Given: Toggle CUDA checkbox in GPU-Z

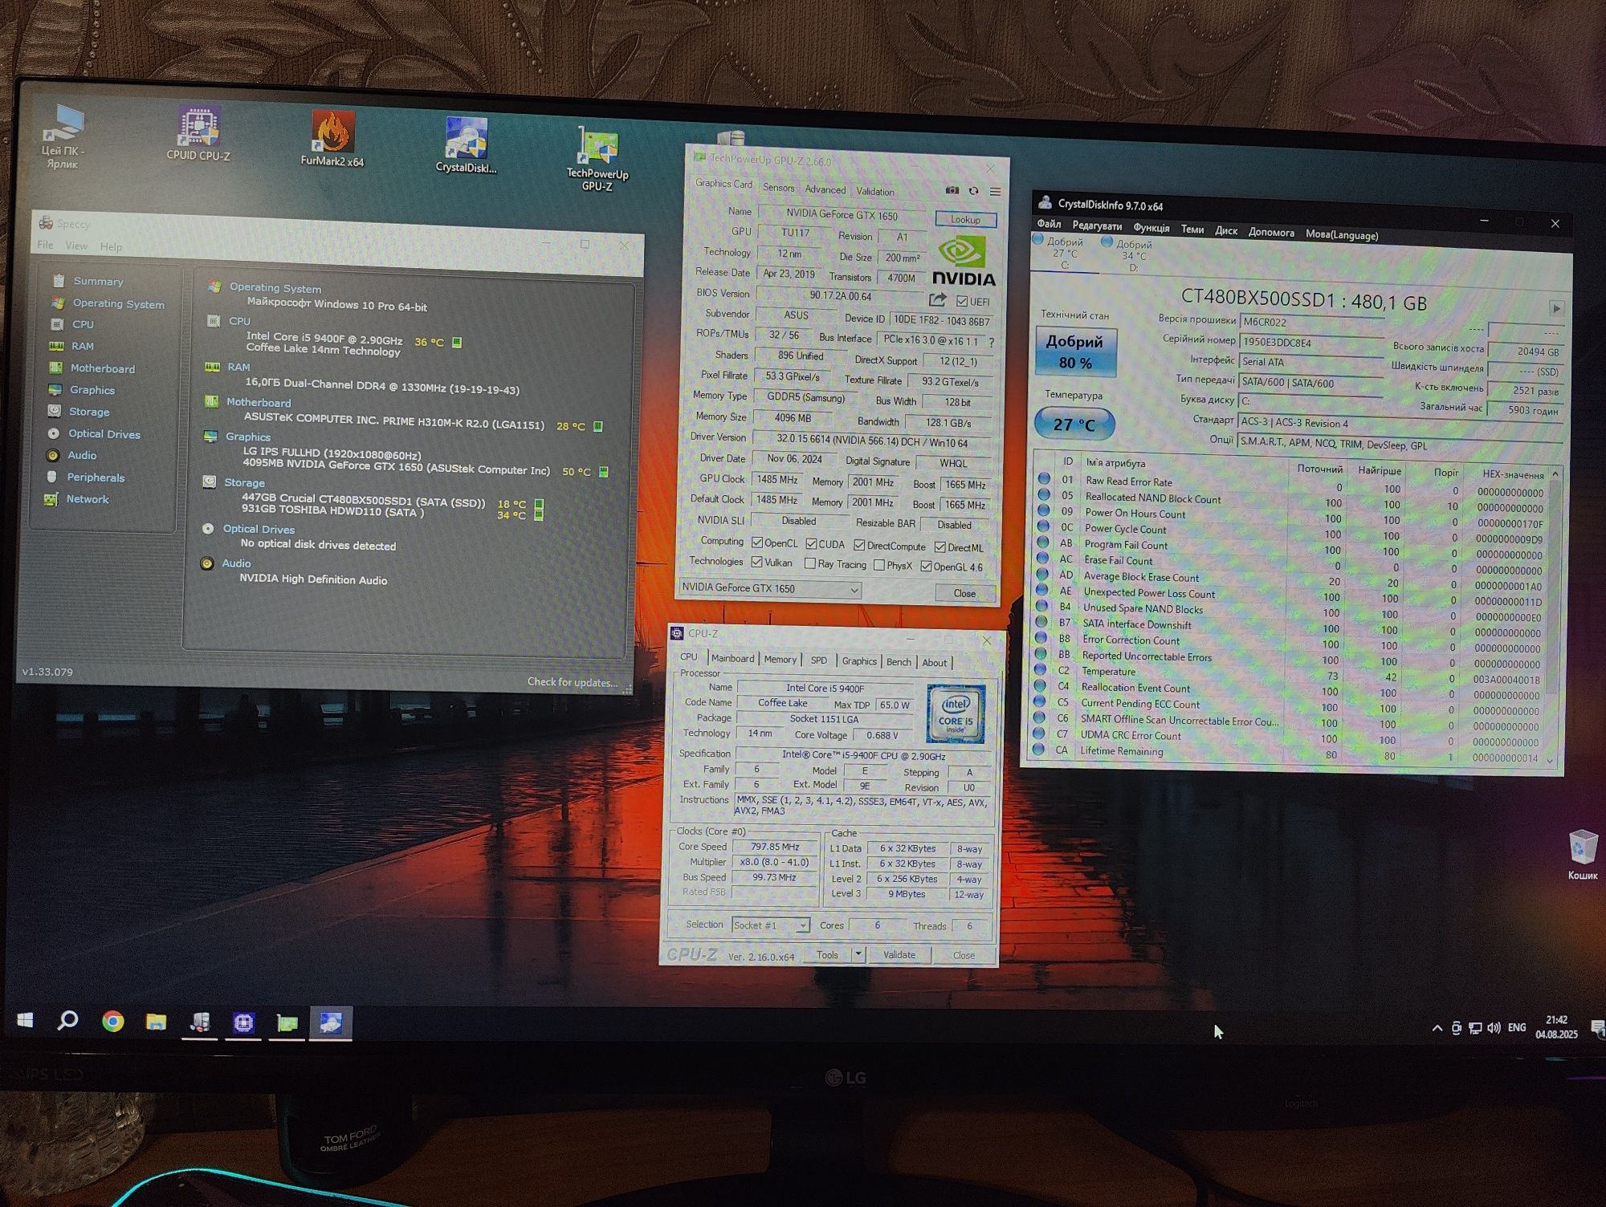Looking at the screenshot, I should click(811, 544).
